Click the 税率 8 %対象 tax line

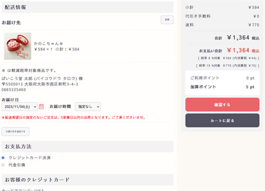pyautogui.click(x=228, y=58)
